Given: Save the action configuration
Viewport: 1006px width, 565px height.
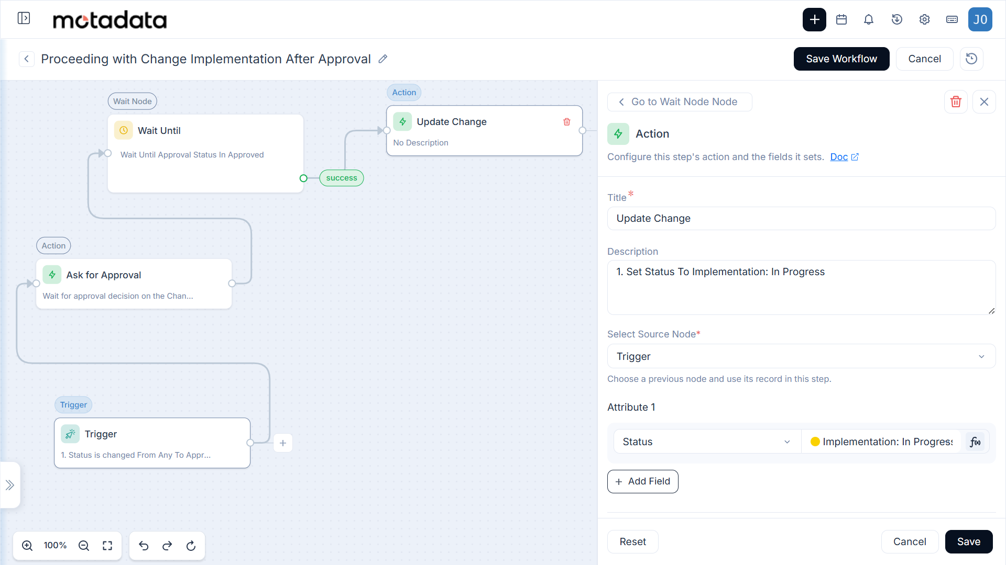Looking at the screenshot, I should coord(969,541).
